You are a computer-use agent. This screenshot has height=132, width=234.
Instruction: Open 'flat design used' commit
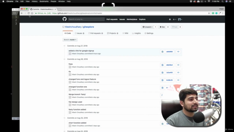75,102
